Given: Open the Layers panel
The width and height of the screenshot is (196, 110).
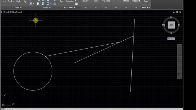Looking at the screenshot, I should click(86, 1).
